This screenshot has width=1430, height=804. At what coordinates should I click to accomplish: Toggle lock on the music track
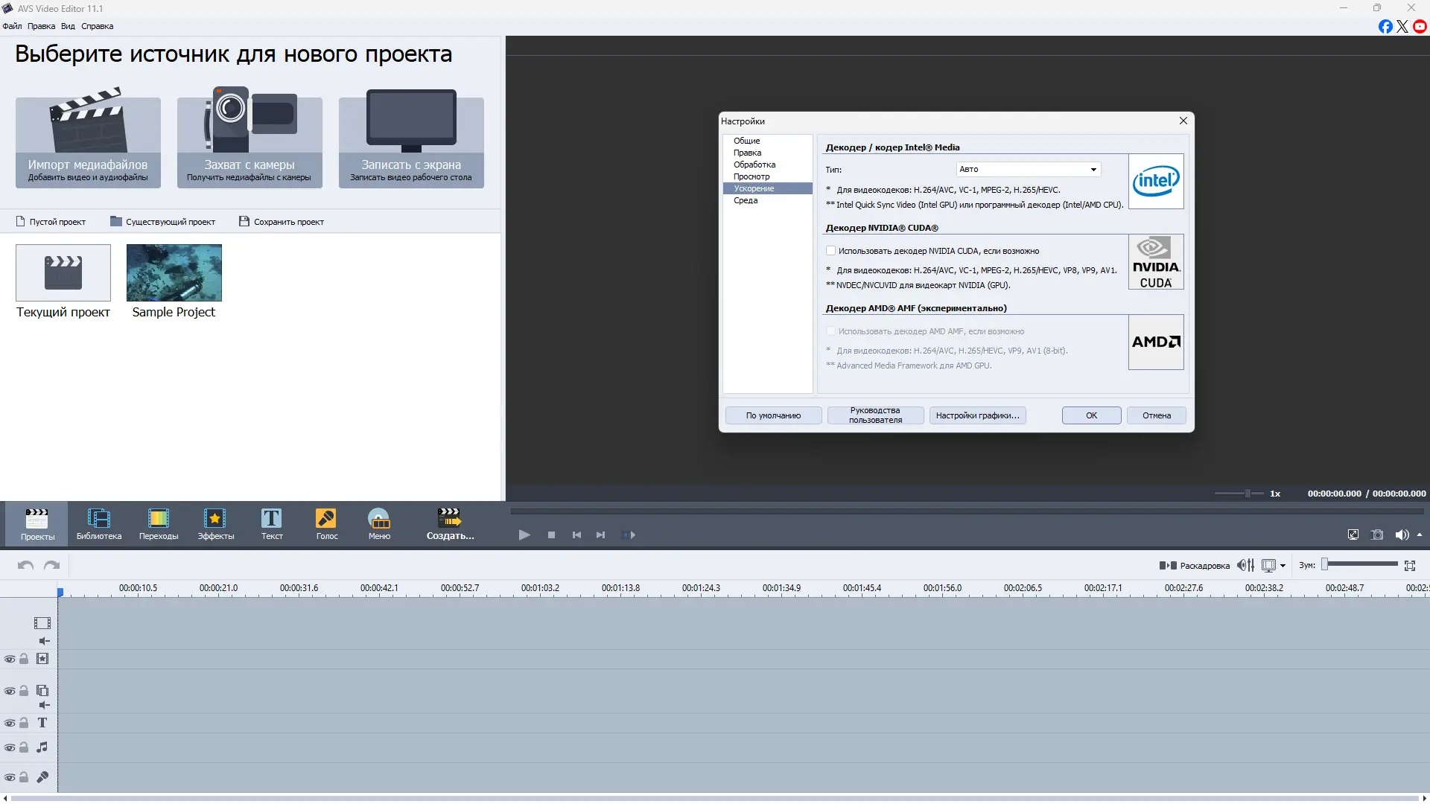point(24,747)
